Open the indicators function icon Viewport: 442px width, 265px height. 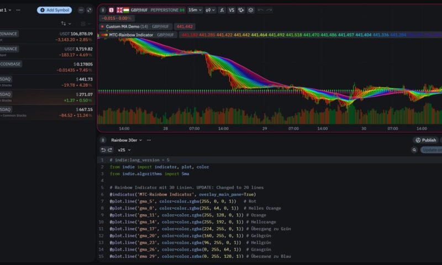pos(222,10)
